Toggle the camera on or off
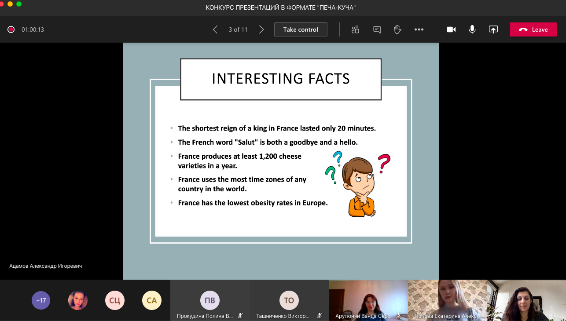This screenshot has height=321, width=566. 451,29
